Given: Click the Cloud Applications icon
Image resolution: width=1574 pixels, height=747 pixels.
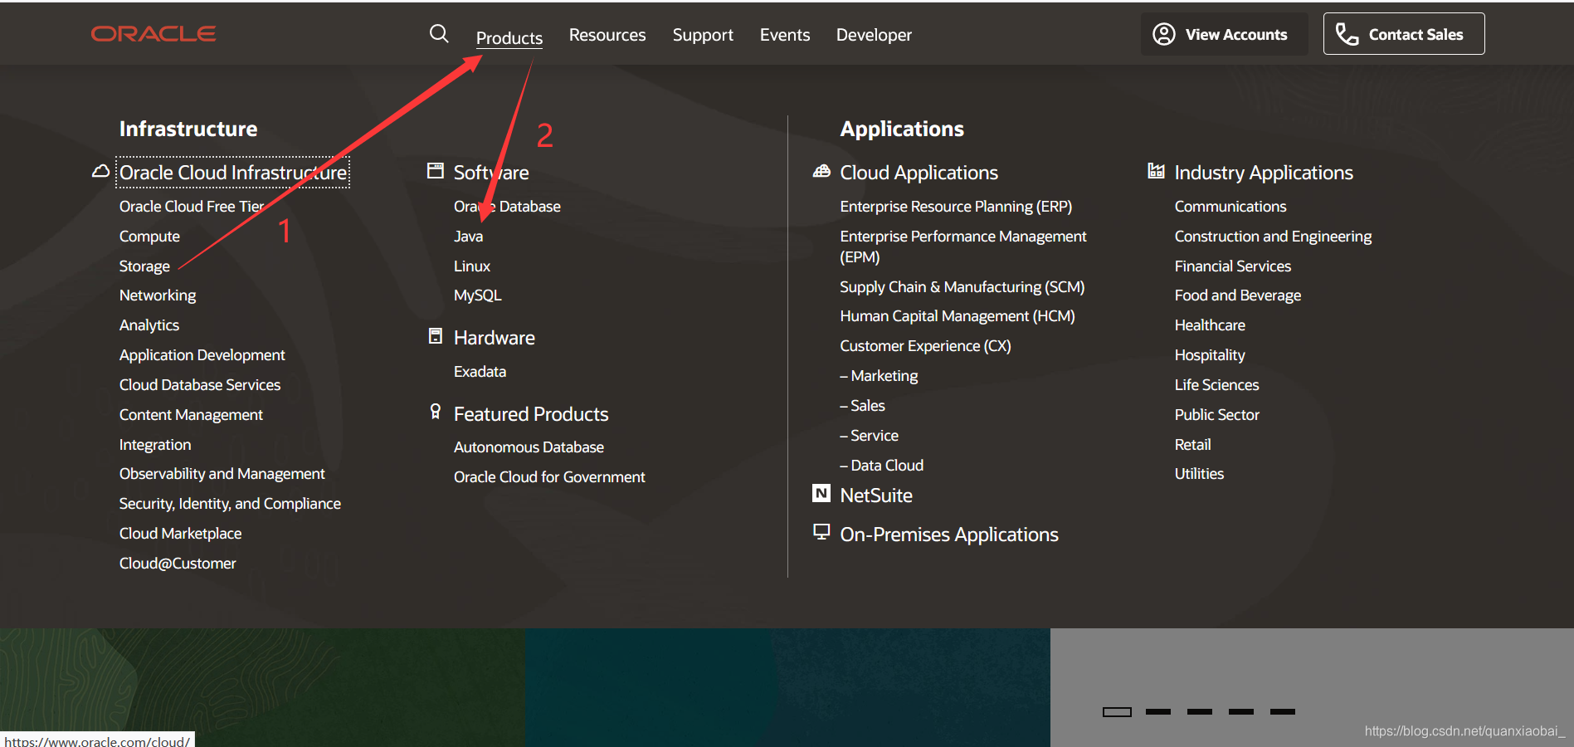Looking at the screenshot, I should [x=821, y=171].
